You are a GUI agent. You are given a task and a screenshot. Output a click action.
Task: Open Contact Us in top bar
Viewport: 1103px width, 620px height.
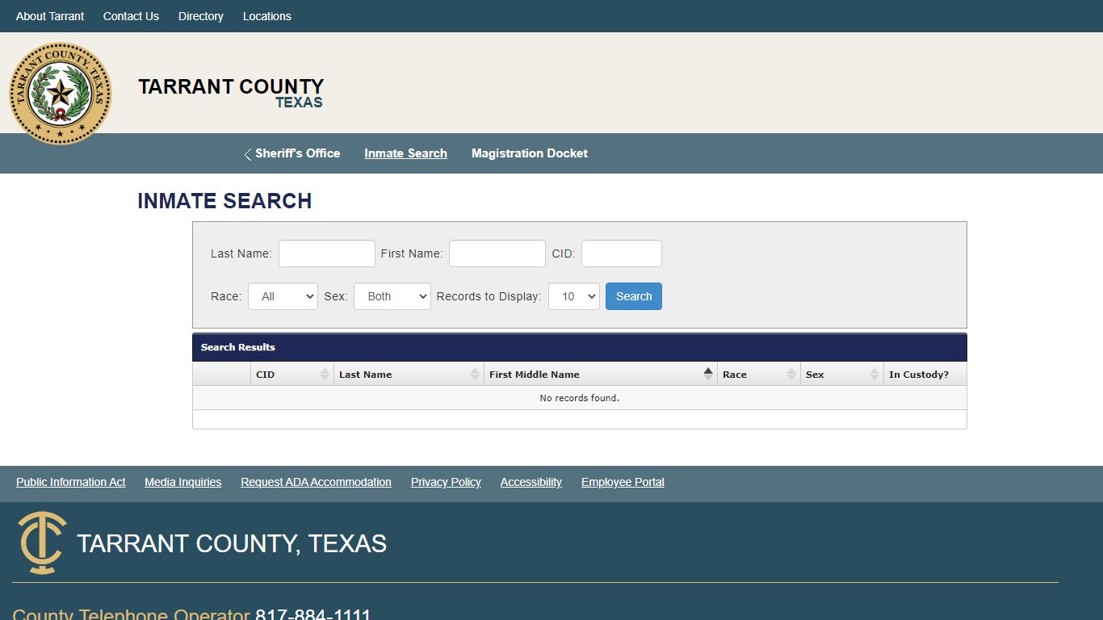click(x=131, y=16)
